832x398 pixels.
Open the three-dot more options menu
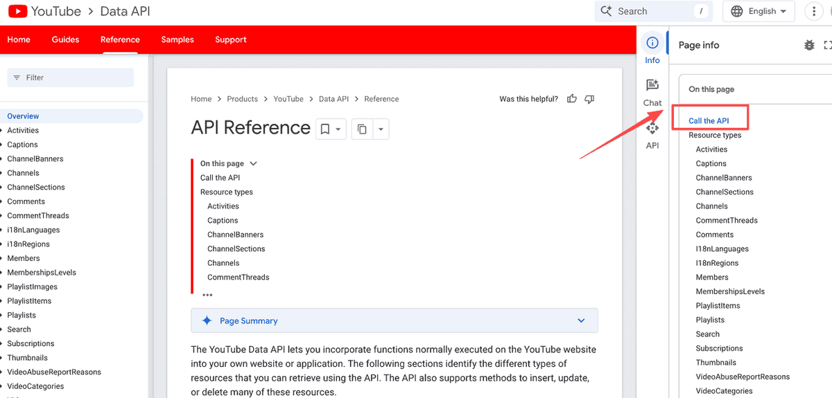coord(814,11)
